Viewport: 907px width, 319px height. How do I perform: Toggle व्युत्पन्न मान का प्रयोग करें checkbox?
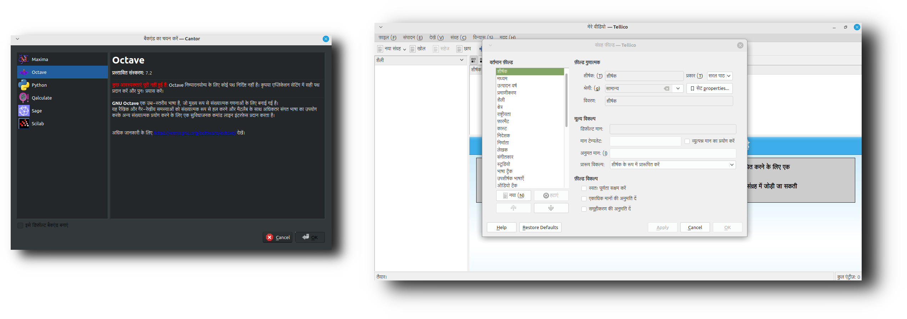[687, 141]
